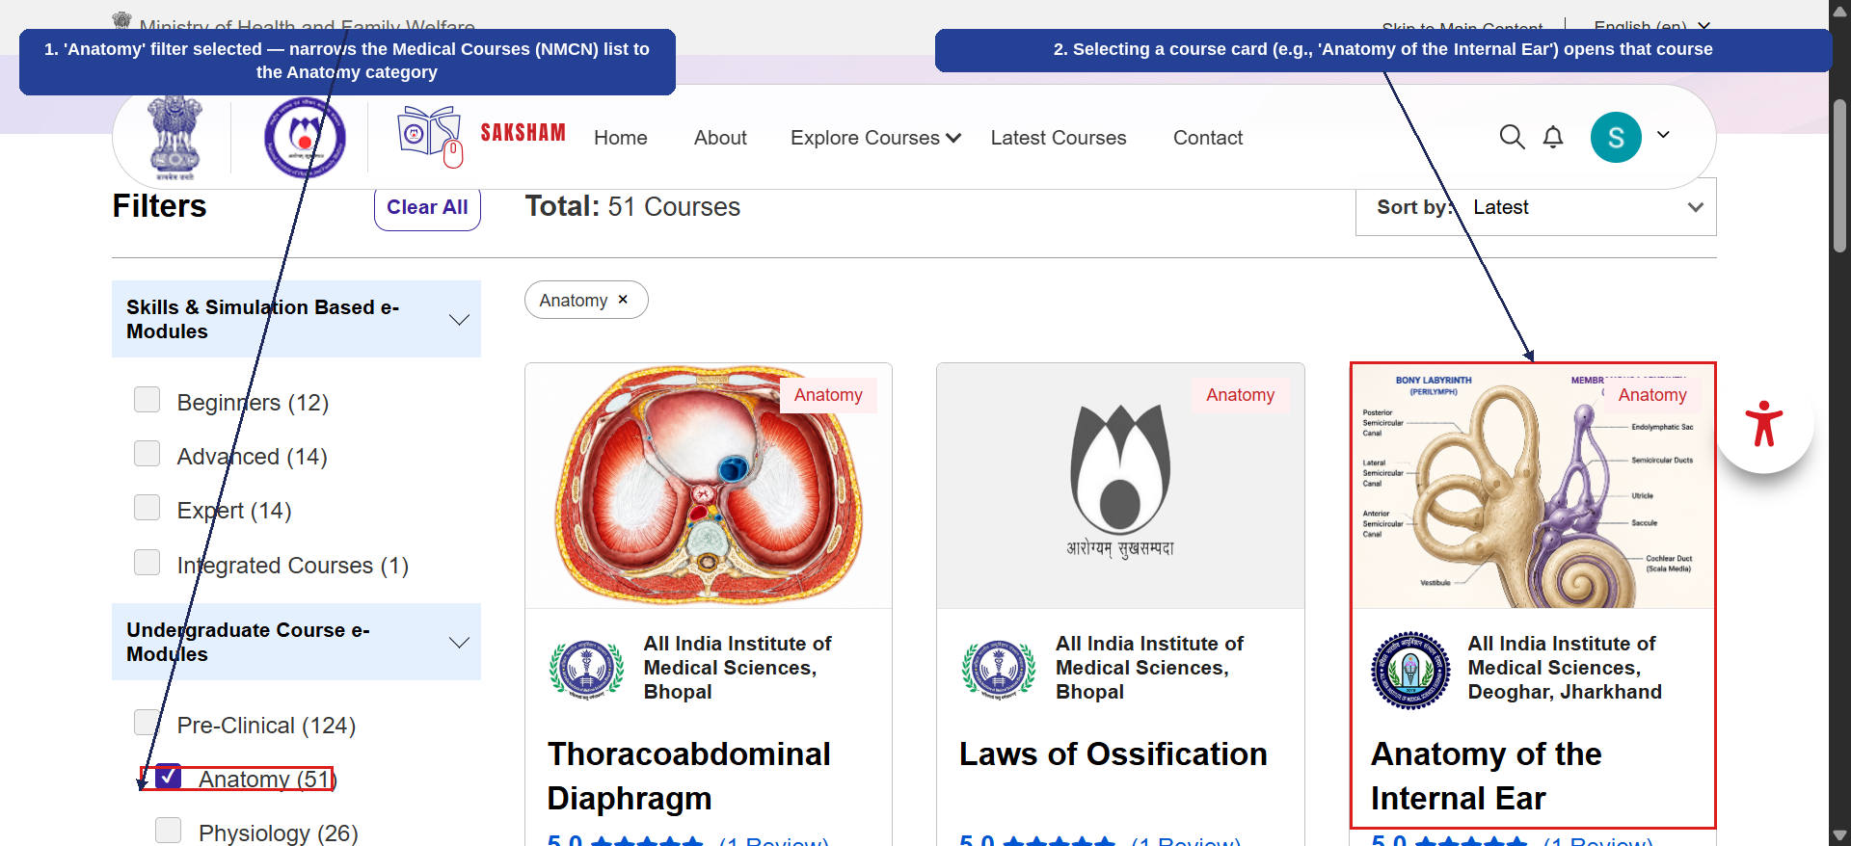Viewport: 1851px width, 846px height.
Task: Click Anatomy tag on Laws of Ossification card
Action: tap(1240, 395)
